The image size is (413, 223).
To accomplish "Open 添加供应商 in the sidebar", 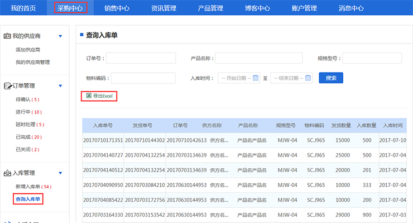I will point(28,50).
